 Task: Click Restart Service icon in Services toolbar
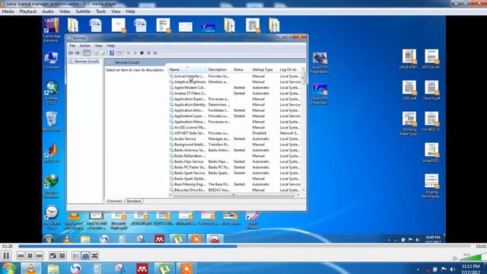pyautogui.click(x=155, y=53)
